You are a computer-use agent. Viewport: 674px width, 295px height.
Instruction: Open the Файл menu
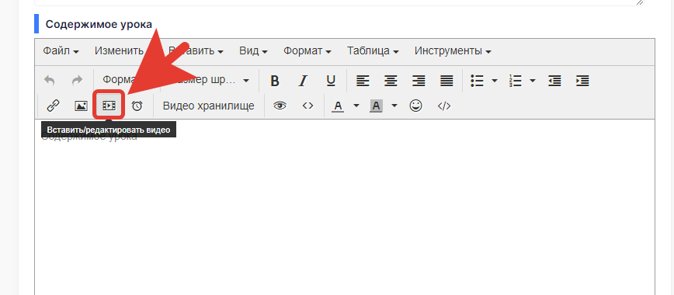(x=61, y=50)
